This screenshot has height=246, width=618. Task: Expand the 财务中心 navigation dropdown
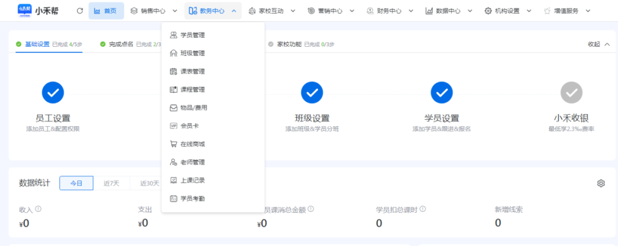pos(389,11)
